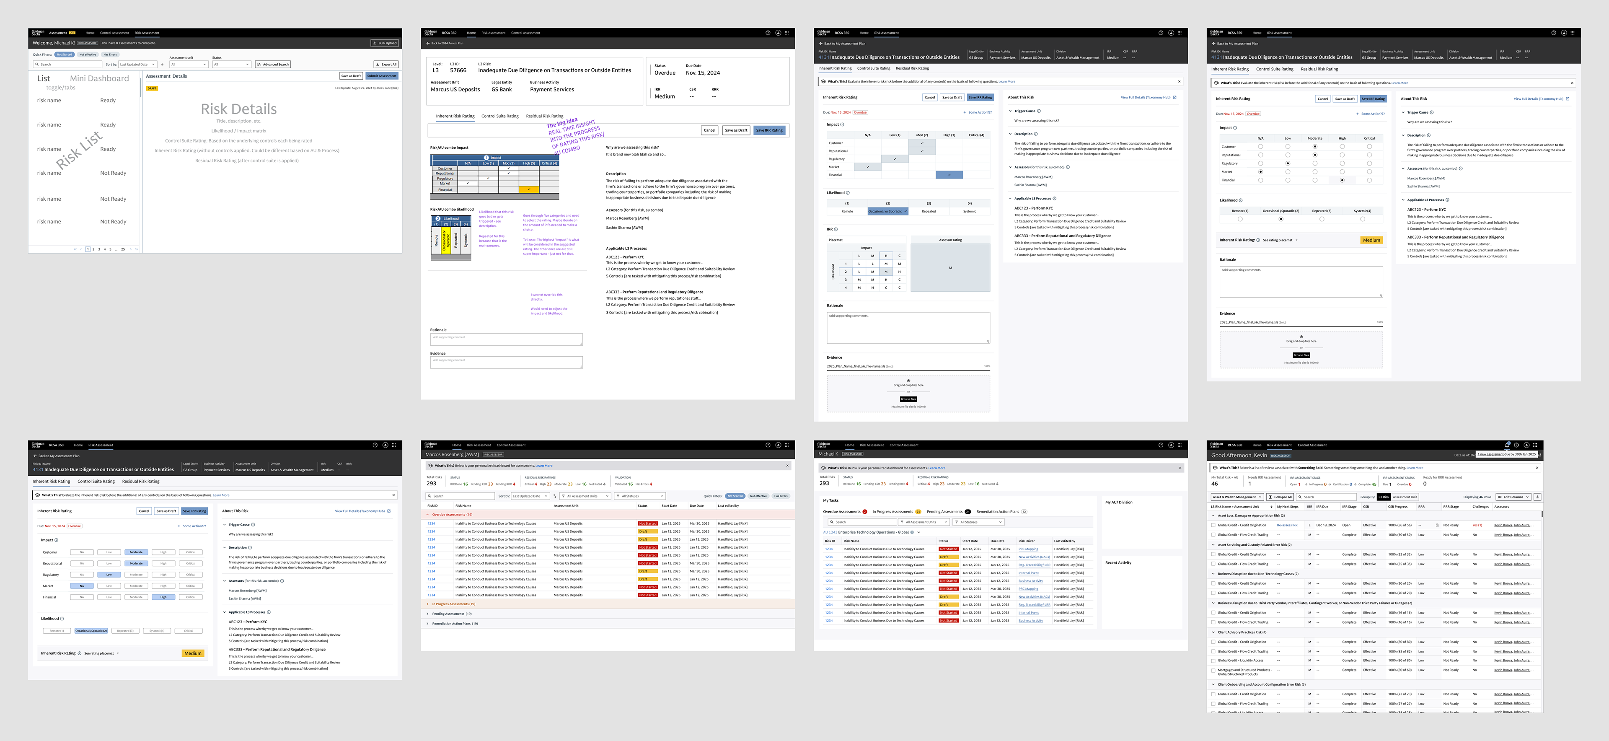Select N/A for Financial in radio-button impact grid
The image size is (1609, 741).
point(1260,180)
